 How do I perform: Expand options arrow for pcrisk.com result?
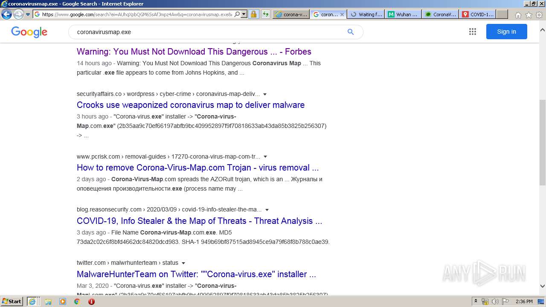[x=265, y=157]
